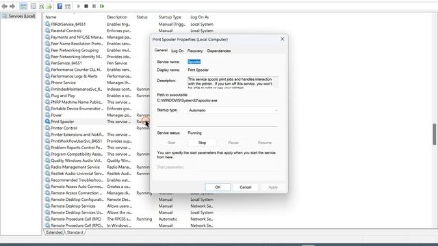Select Performance Counter DLL Host row

coord(97,70)
